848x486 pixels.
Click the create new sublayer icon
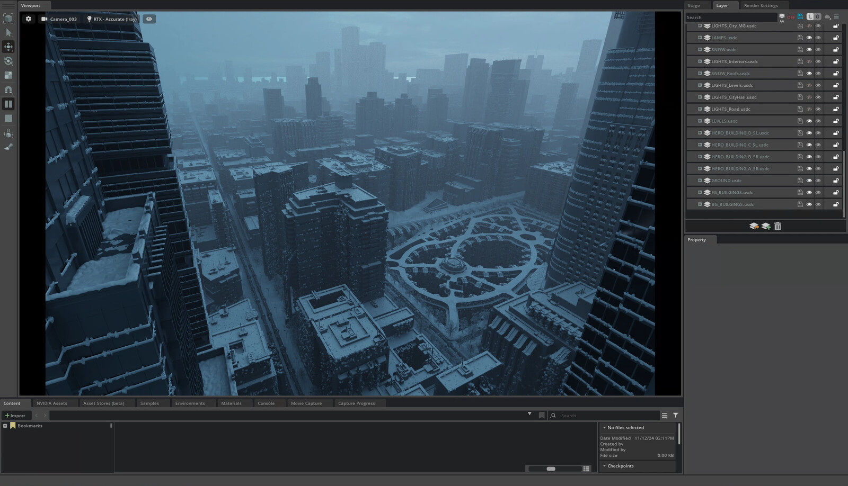pos(766,226)
